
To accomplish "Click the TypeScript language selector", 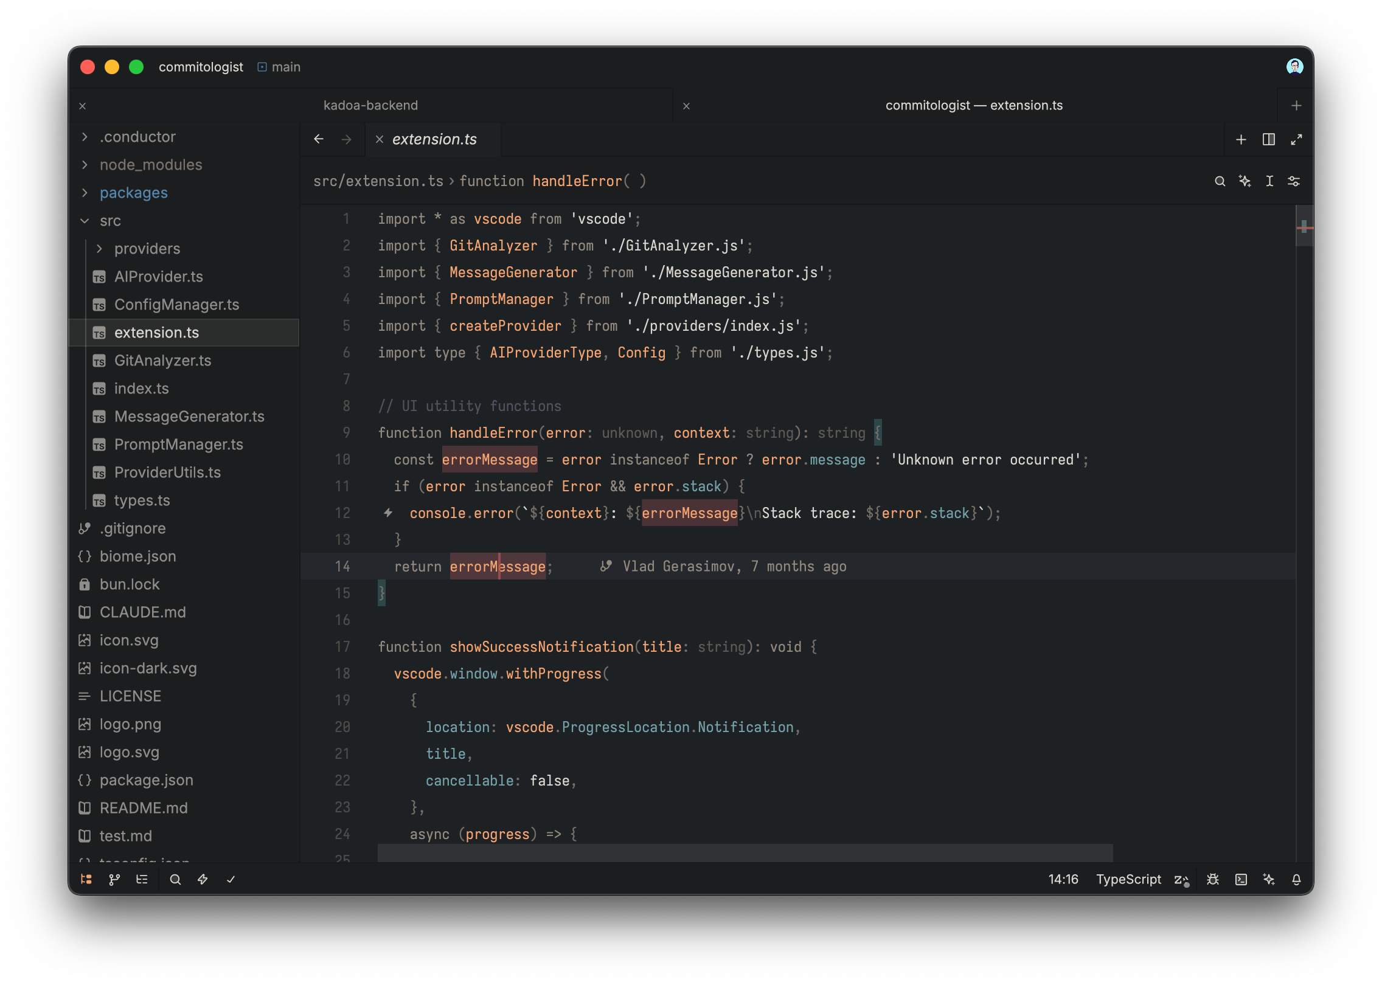I will tap(1128, 879).
